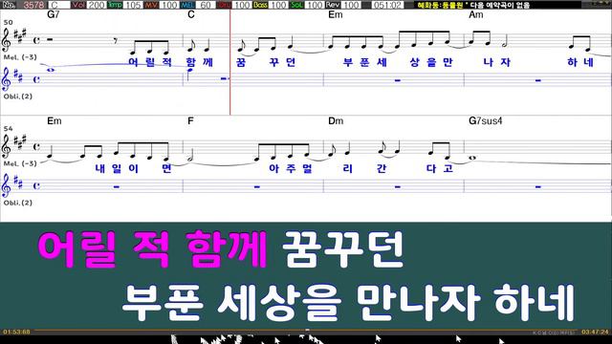Click the lyric line '부푼 세상을 만나자 하네'
The image size is (612, 344).
[348, 302]
